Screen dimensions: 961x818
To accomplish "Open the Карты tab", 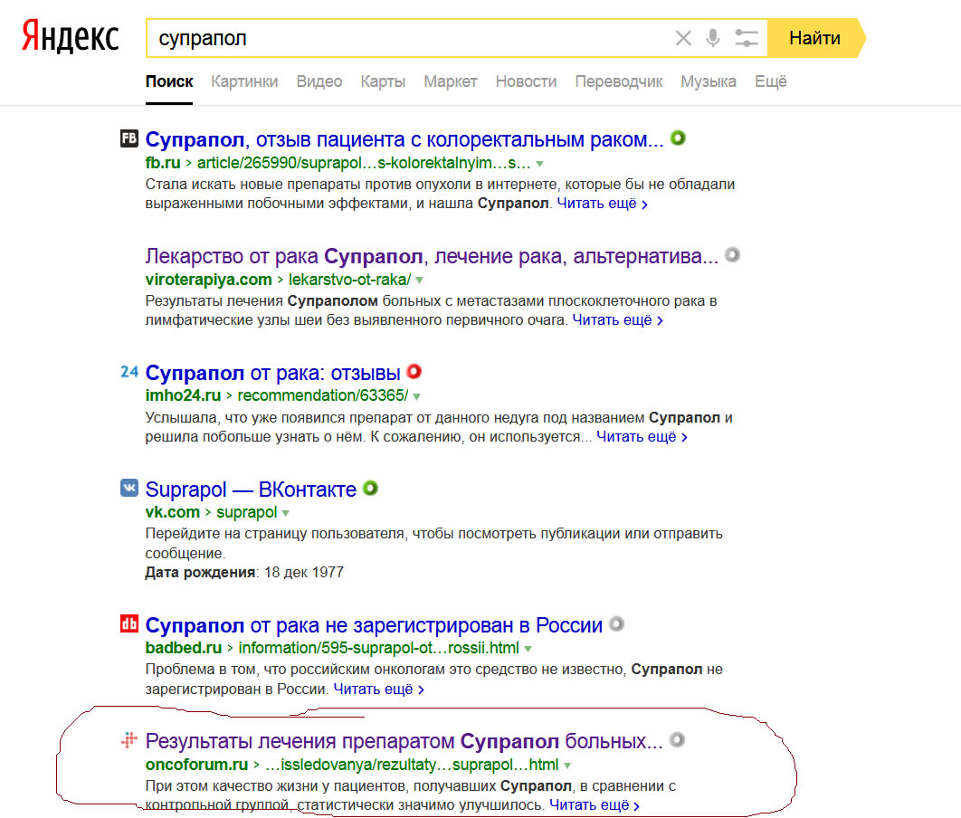I will pos(383,81).
